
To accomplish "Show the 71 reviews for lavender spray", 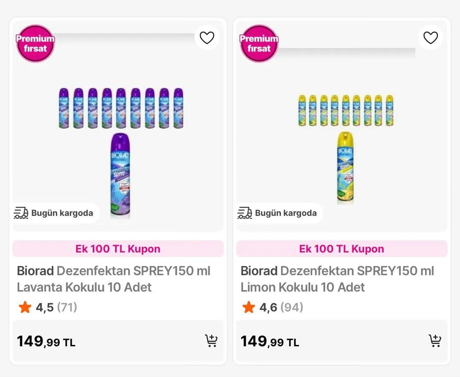I will pyautogui.click(x=67, y=307).
